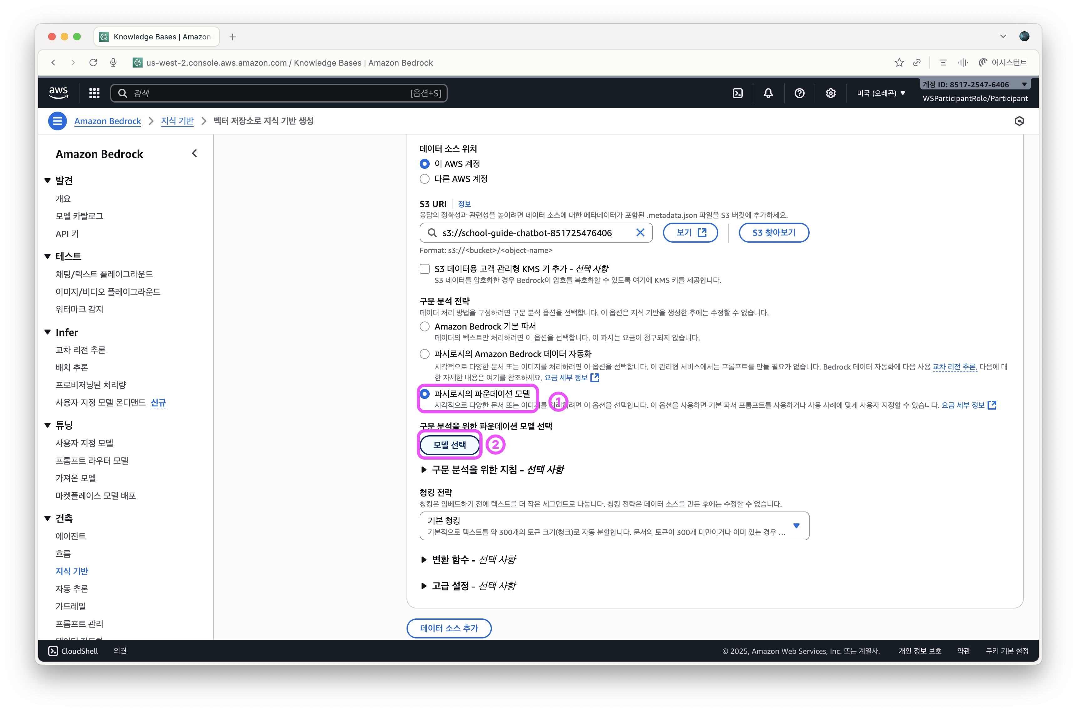This screenshot has width=1077, height=711.
Task: Open 쿠키 기본 설정 in the footer
Action: [x=1007, y=651]
